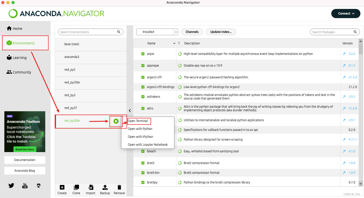Screen dimensions: 364x198
Task: Select the anaconda3 environment
Action: point(91,57)
